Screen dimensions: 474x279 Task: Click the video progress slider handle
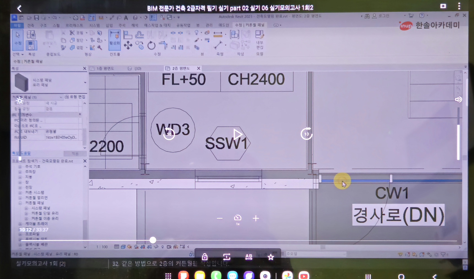(153, 240)
